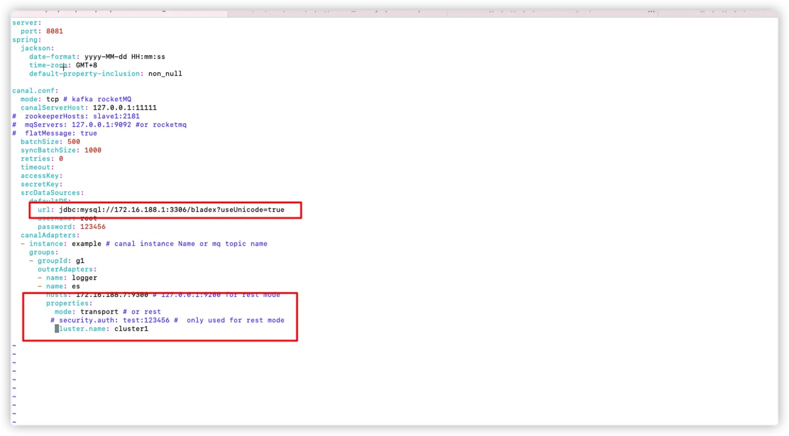
Task: Select the cluster.name value cluster1
Action: click(x=131, y=329)
